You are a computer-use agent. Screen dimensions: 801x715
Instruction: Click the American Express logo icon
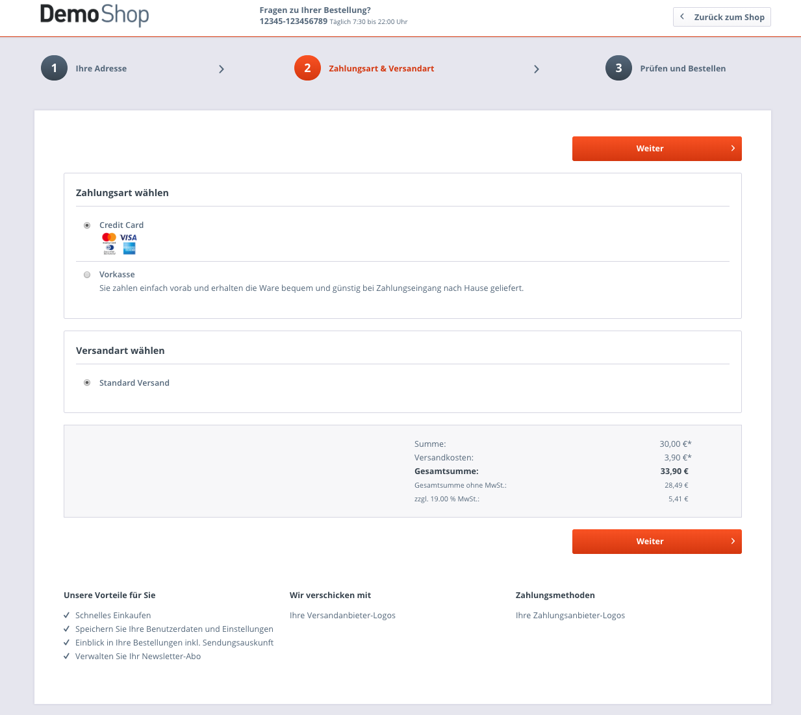(x=129, y=249)
